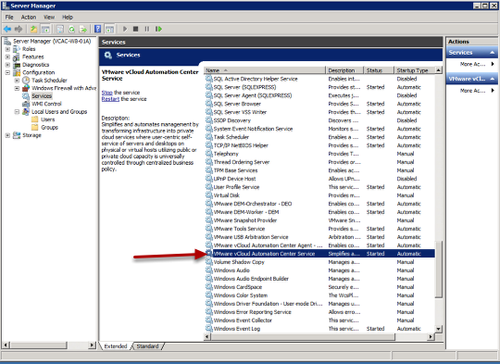
Task: Sort by the Description column header
Action: pos(344,70)
